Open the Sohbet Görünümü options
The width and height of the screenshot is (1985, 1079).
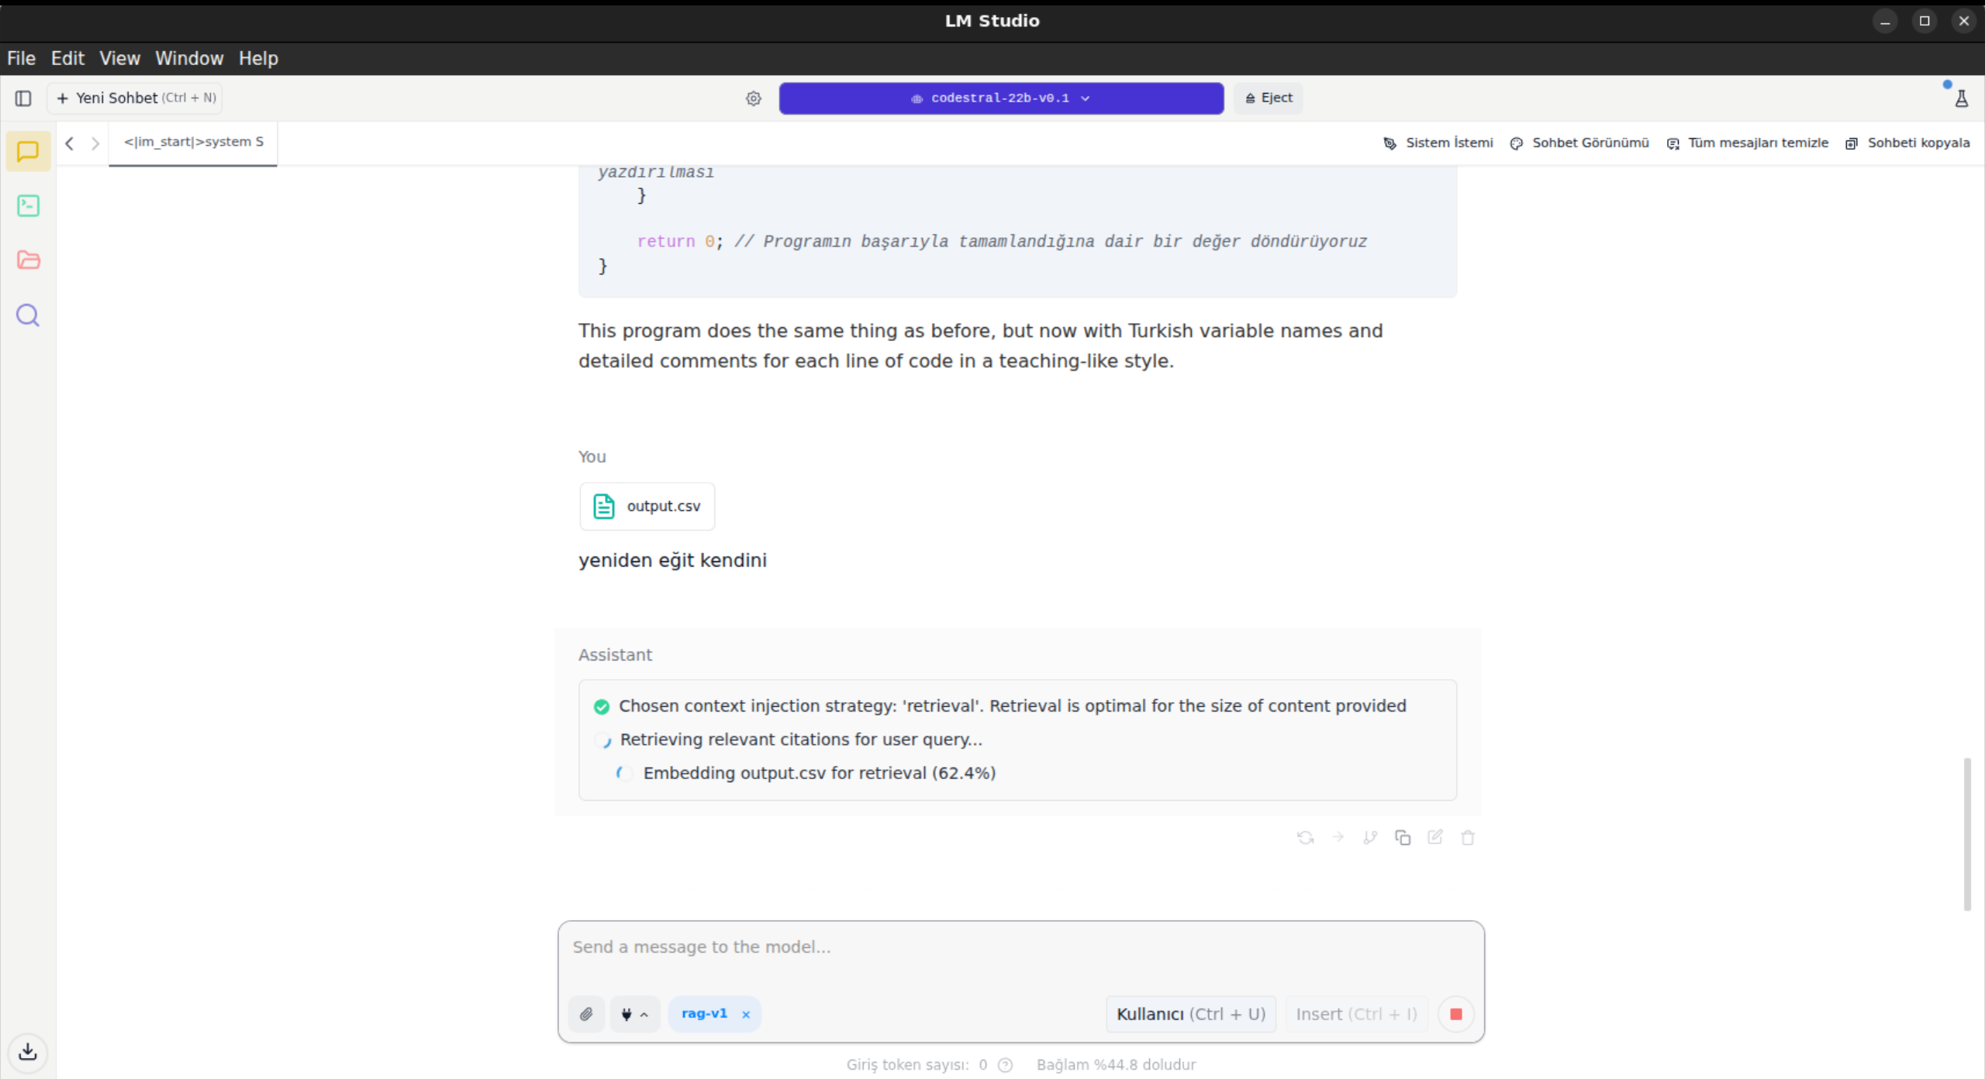pos(1579,143)
